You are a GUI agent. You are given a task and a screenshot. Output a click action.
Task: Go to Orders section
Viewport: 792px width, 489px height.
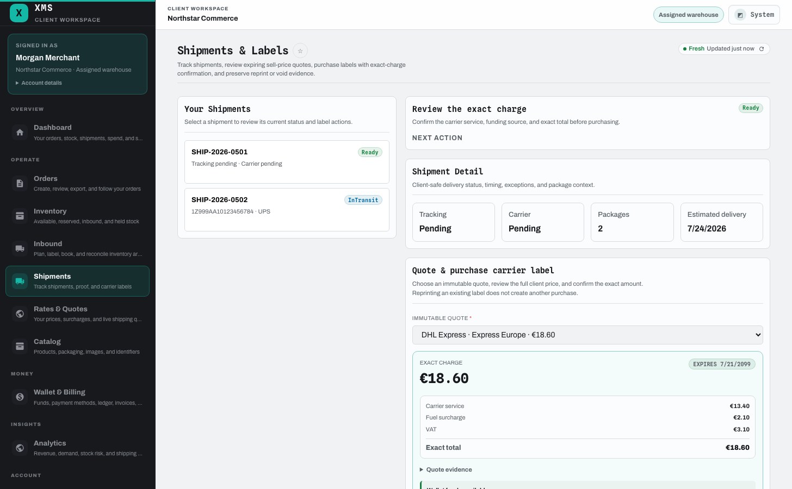(77, 183)
